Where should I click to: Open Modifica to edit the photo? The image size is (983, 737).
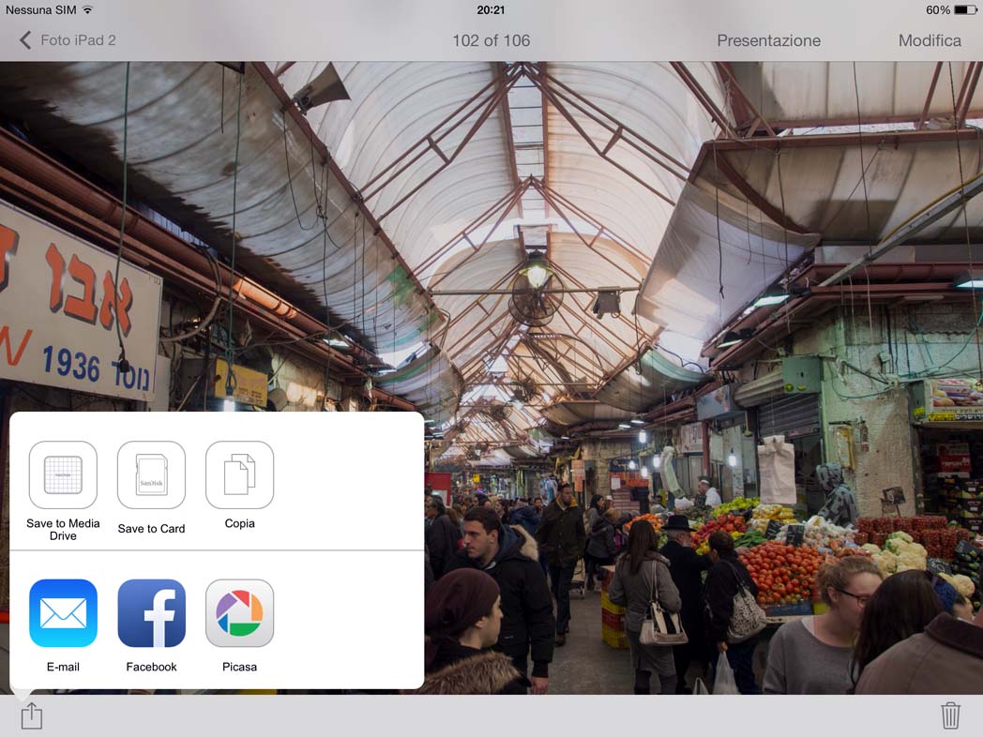pyautogui.click(x=930, y=40)
